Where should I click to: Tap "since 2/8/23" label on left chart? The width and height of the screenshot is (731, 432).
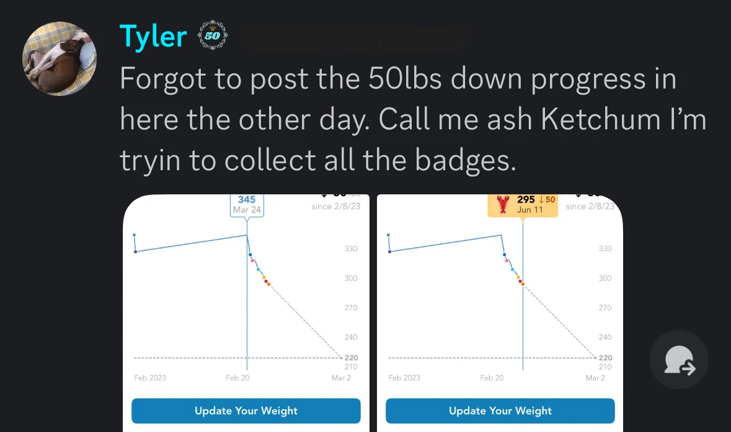click(x=335, y=206)
